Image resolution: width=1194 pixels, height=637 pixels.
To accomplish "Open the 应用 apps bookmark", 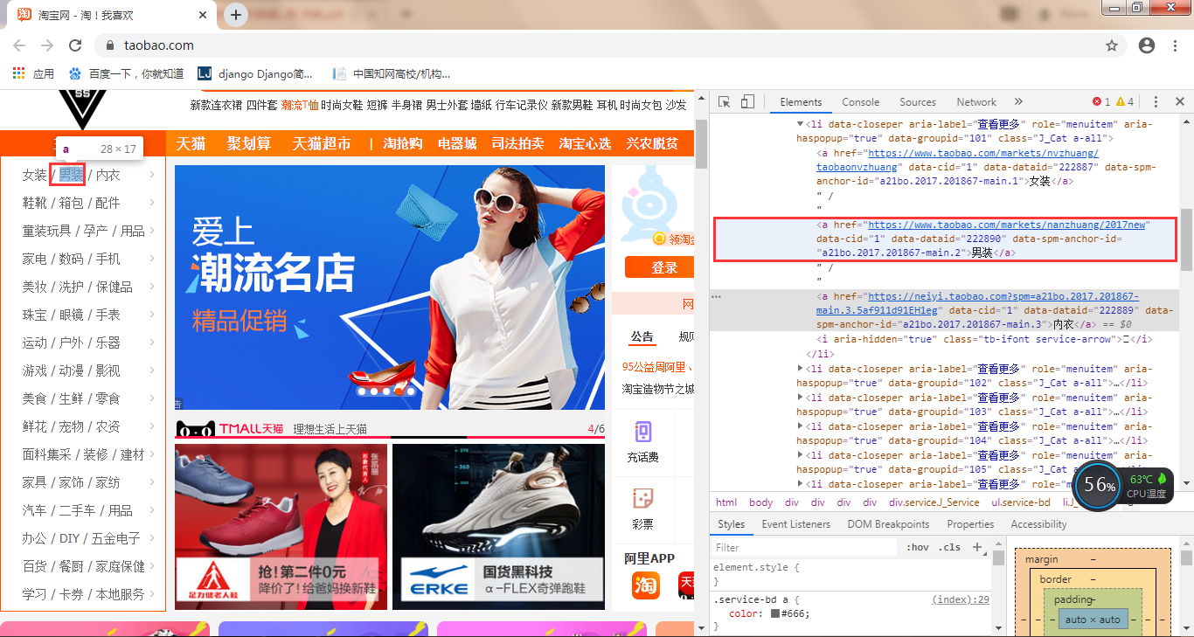I will (34, 74).
